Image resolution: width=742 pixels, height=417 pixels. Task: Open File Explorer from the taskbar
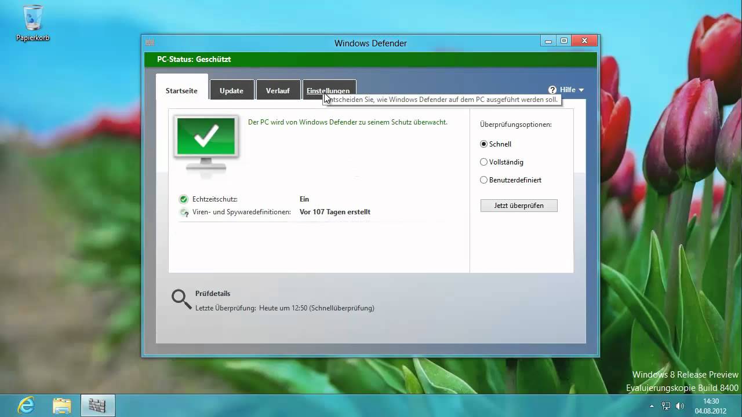62,405
